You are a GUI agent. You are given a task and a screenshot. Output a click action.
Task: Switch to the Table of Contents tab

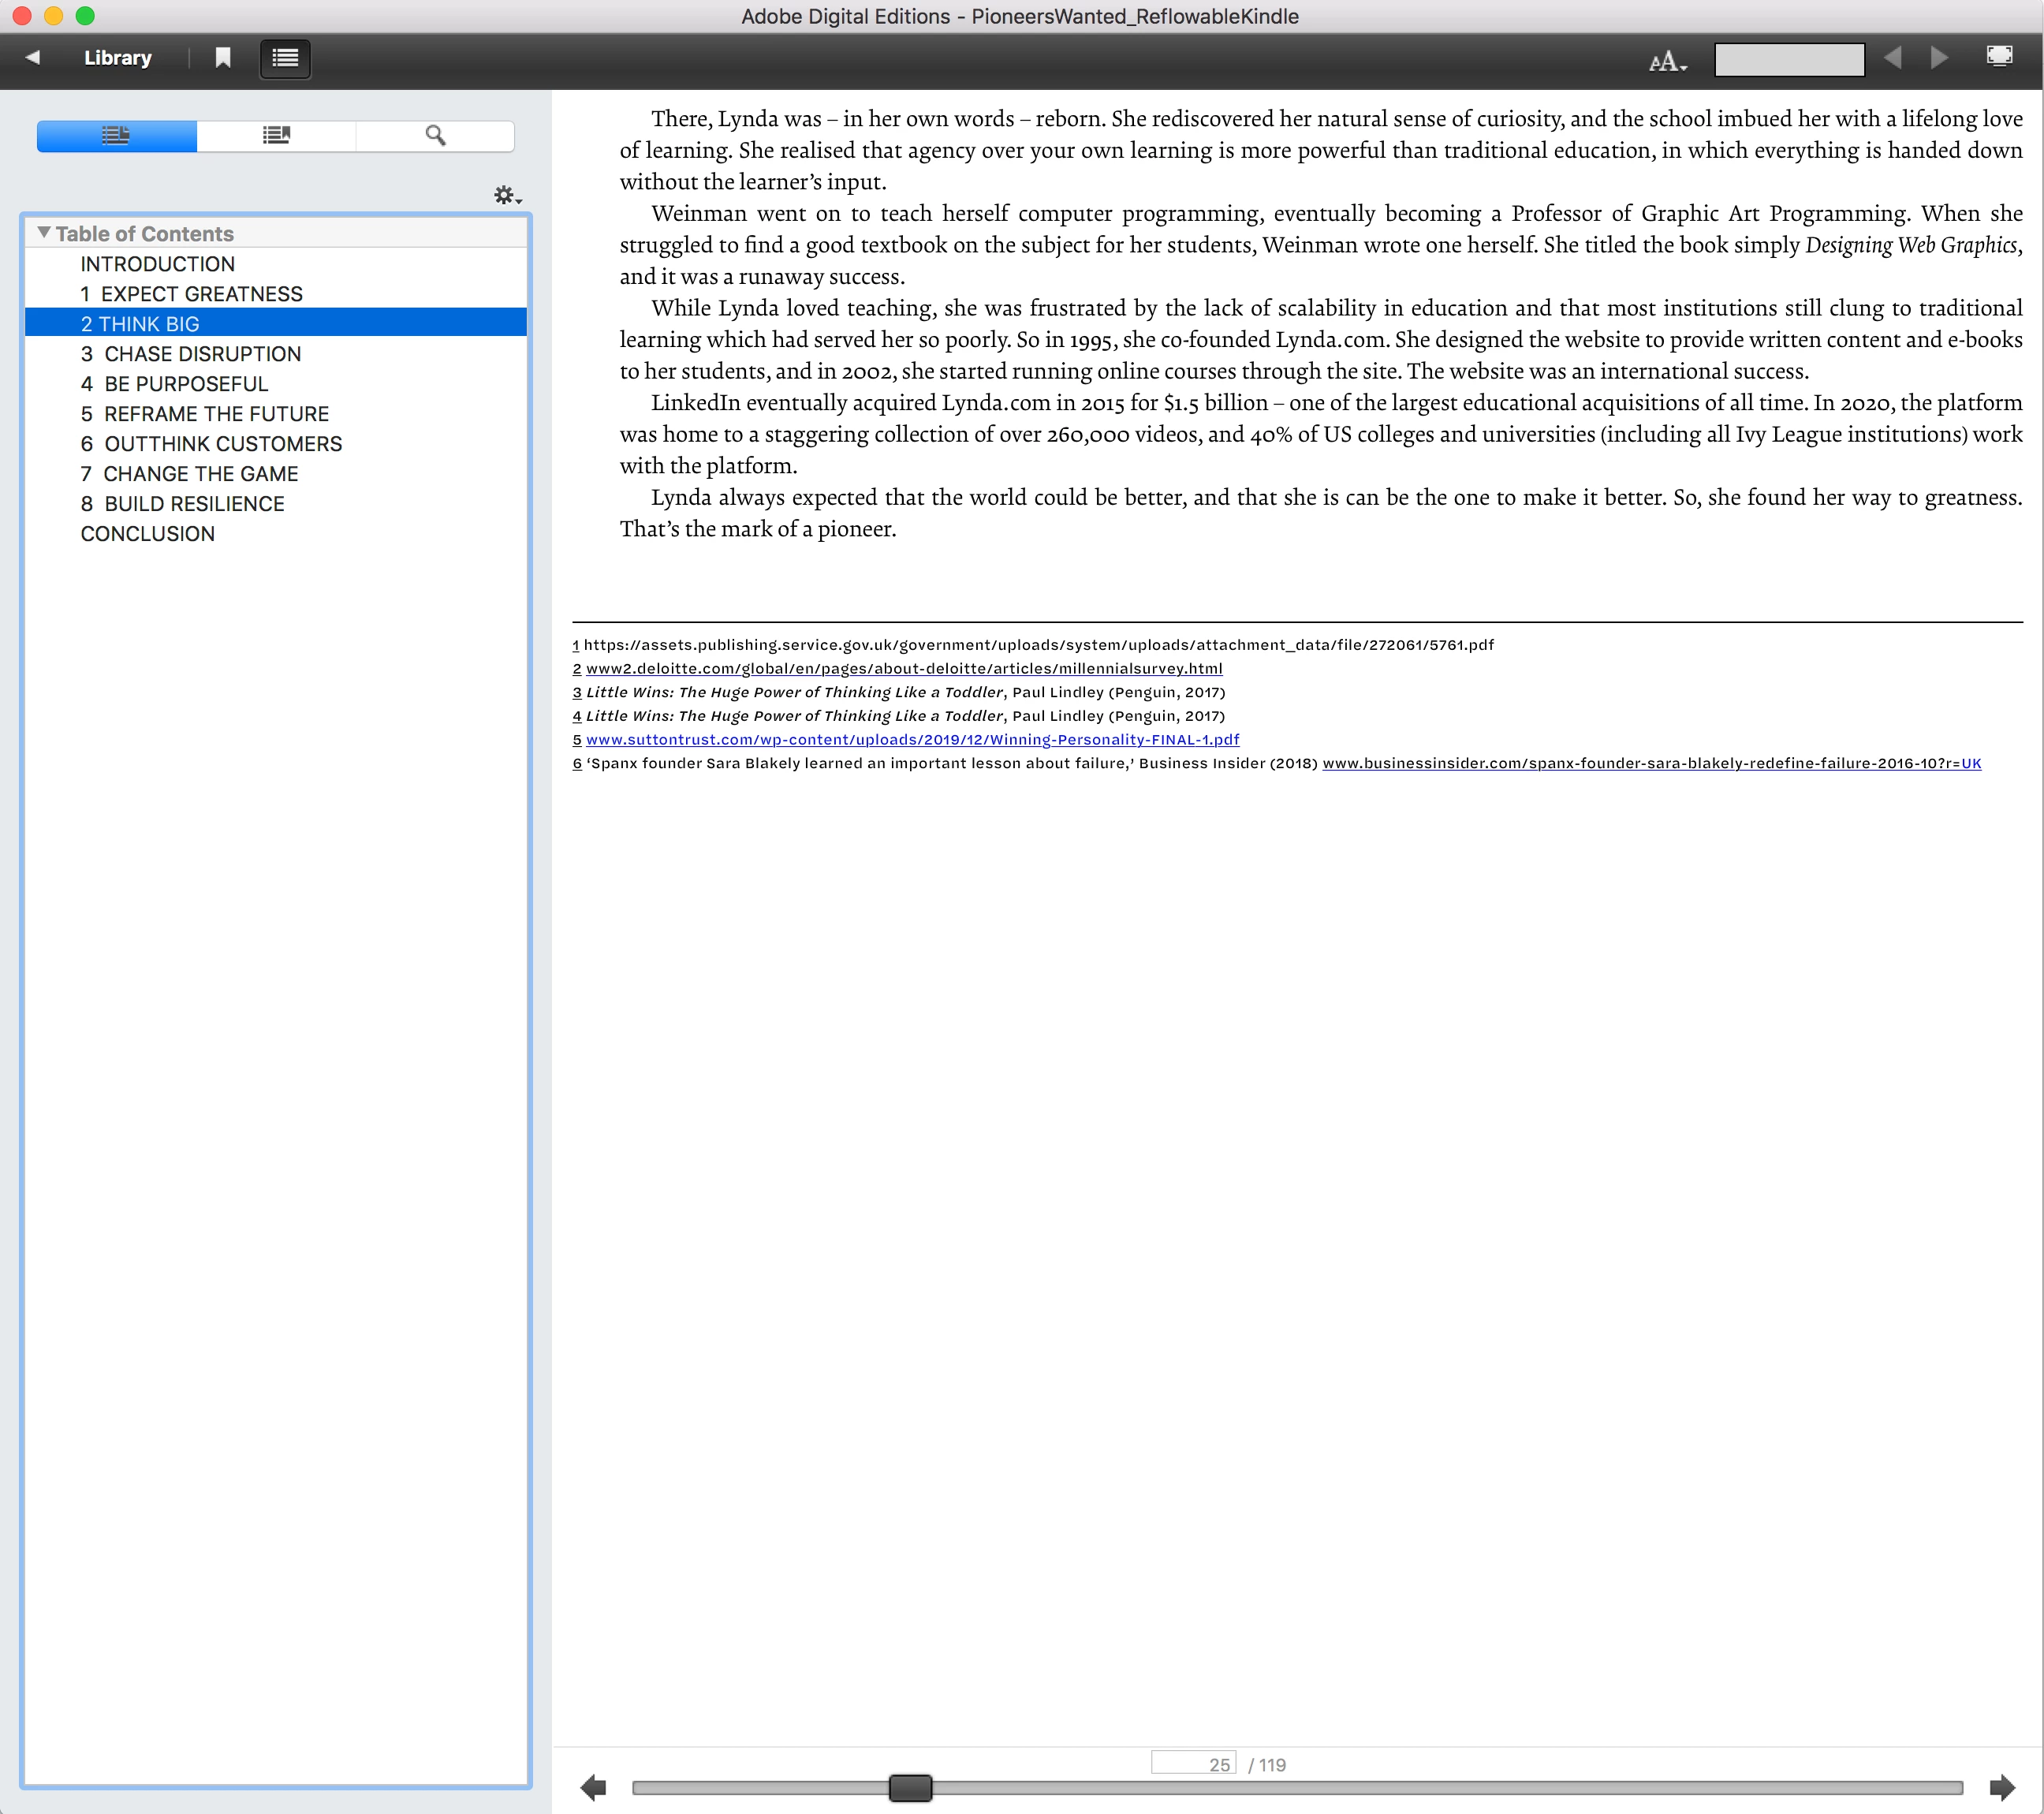tap(117, 135)
